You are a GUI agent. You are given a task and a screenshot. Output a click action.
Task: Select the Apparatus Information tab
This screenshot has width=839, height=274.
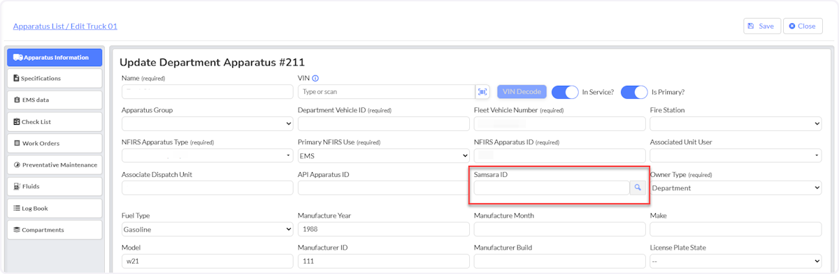point(55,57)
